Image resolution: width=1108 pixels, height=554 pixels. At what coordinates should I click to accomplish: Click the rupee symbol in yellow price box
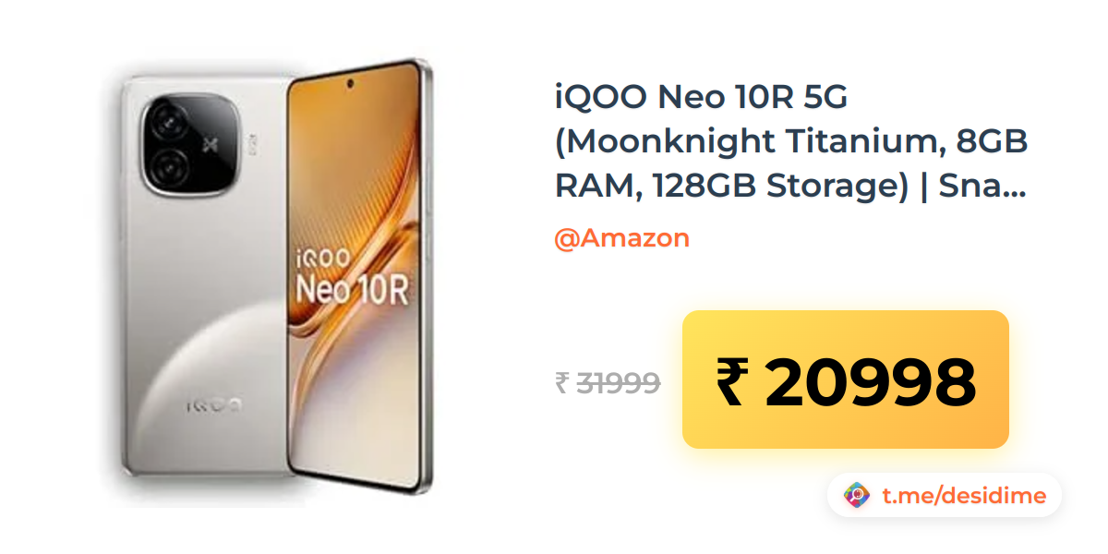coord(731,381)
